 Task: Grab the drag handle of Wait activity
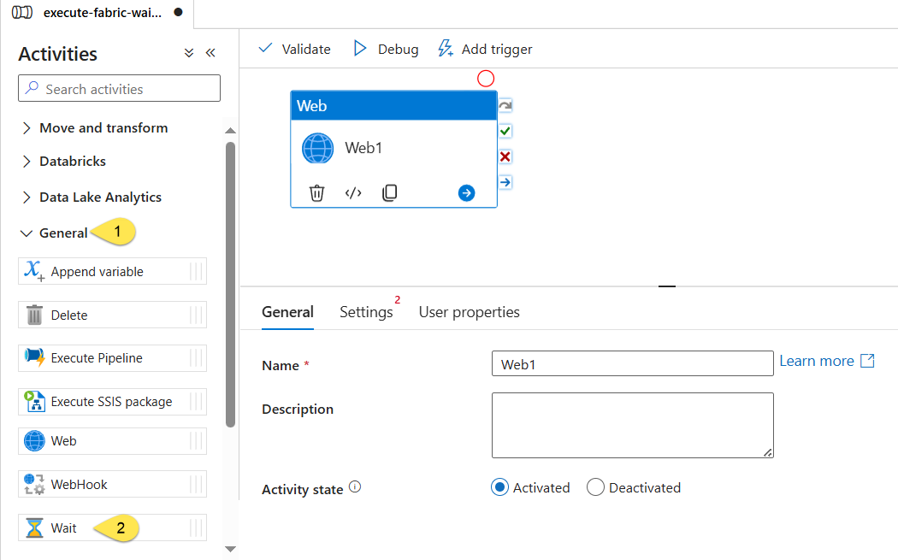click(196, 528)
